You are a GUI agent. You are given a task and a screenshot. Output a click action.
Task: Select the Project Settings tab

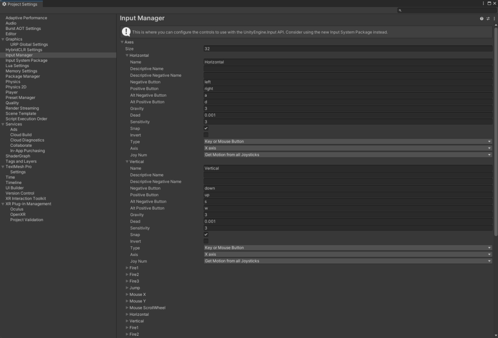click(22, 3)
